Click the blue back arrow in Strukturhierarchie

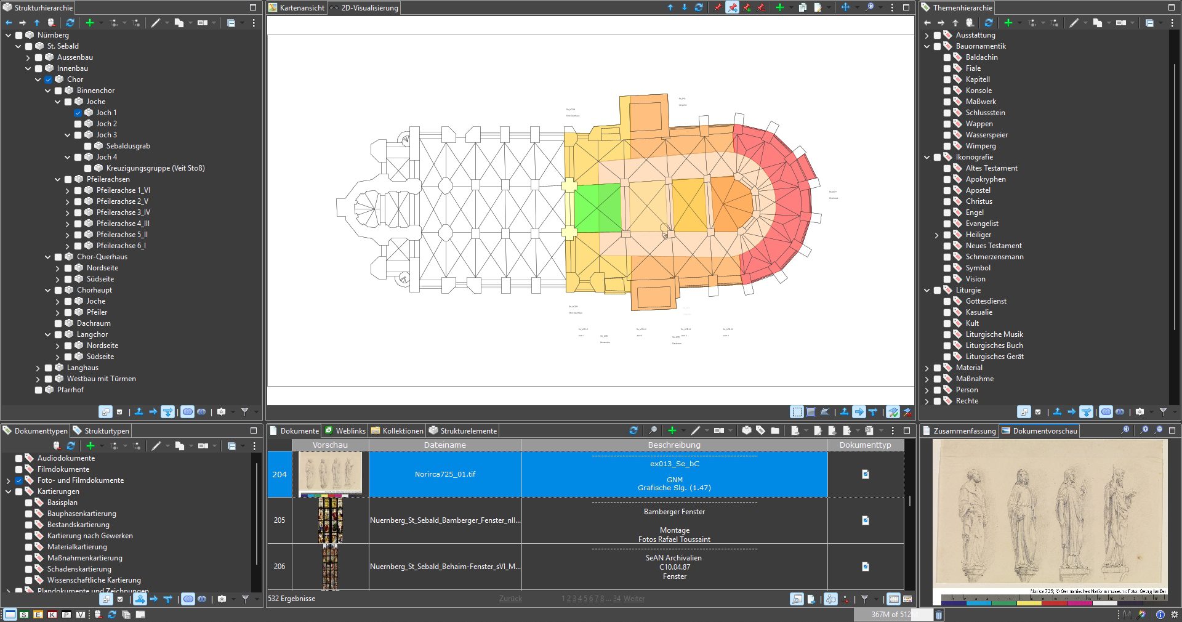click(x=9, y=23)
